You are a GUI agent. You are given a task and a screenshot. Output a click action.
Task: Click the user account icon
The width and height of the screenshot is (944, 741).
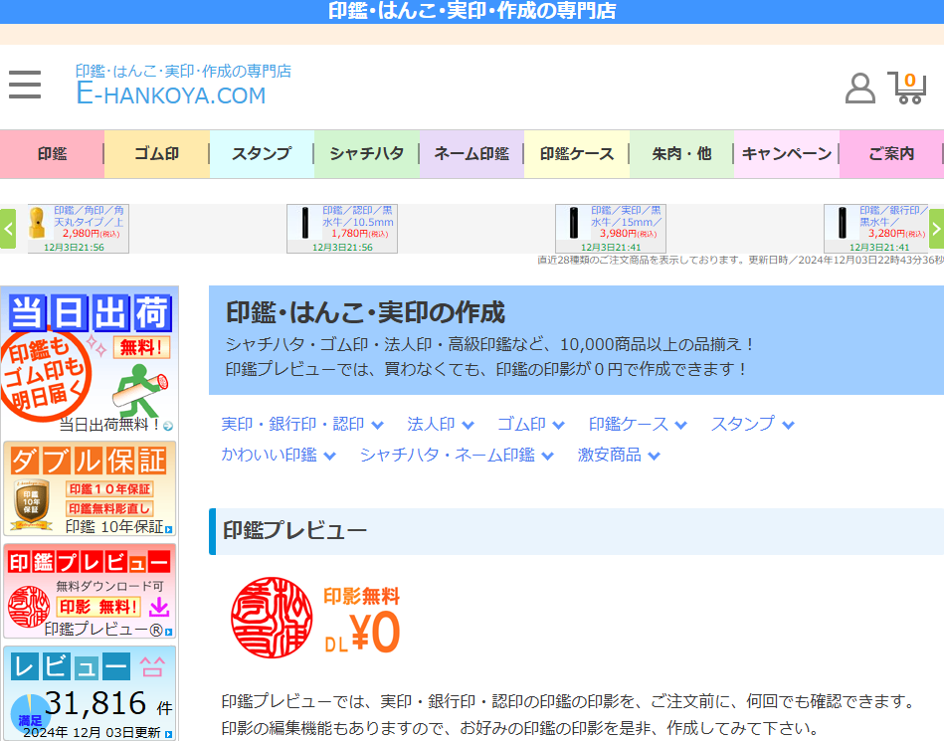pos(859,88)
